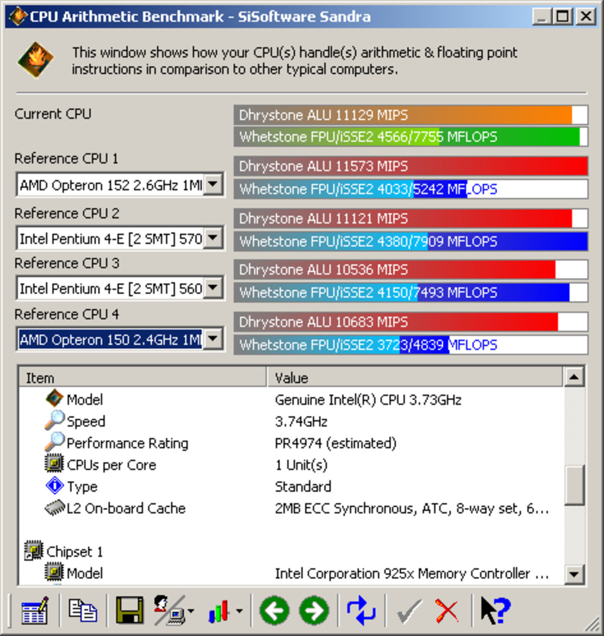604x636 pixels.
Task: Select the 'Standard' type value
Action: click(303, 487)
